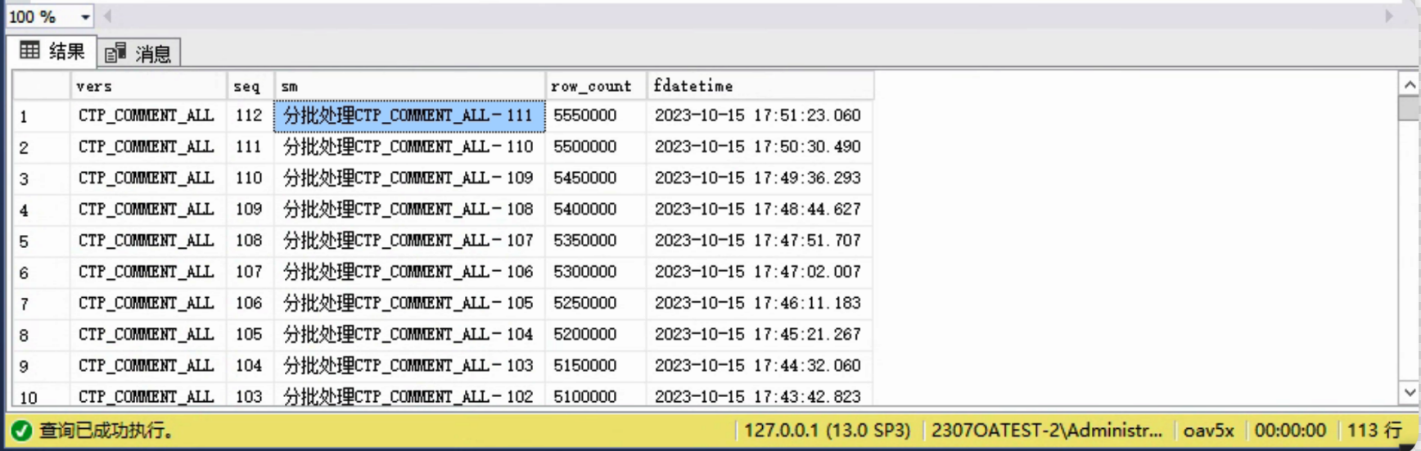Select entire row 1 via row header
The height and width of the screenshot is (451, 1421).
point(40,116)
